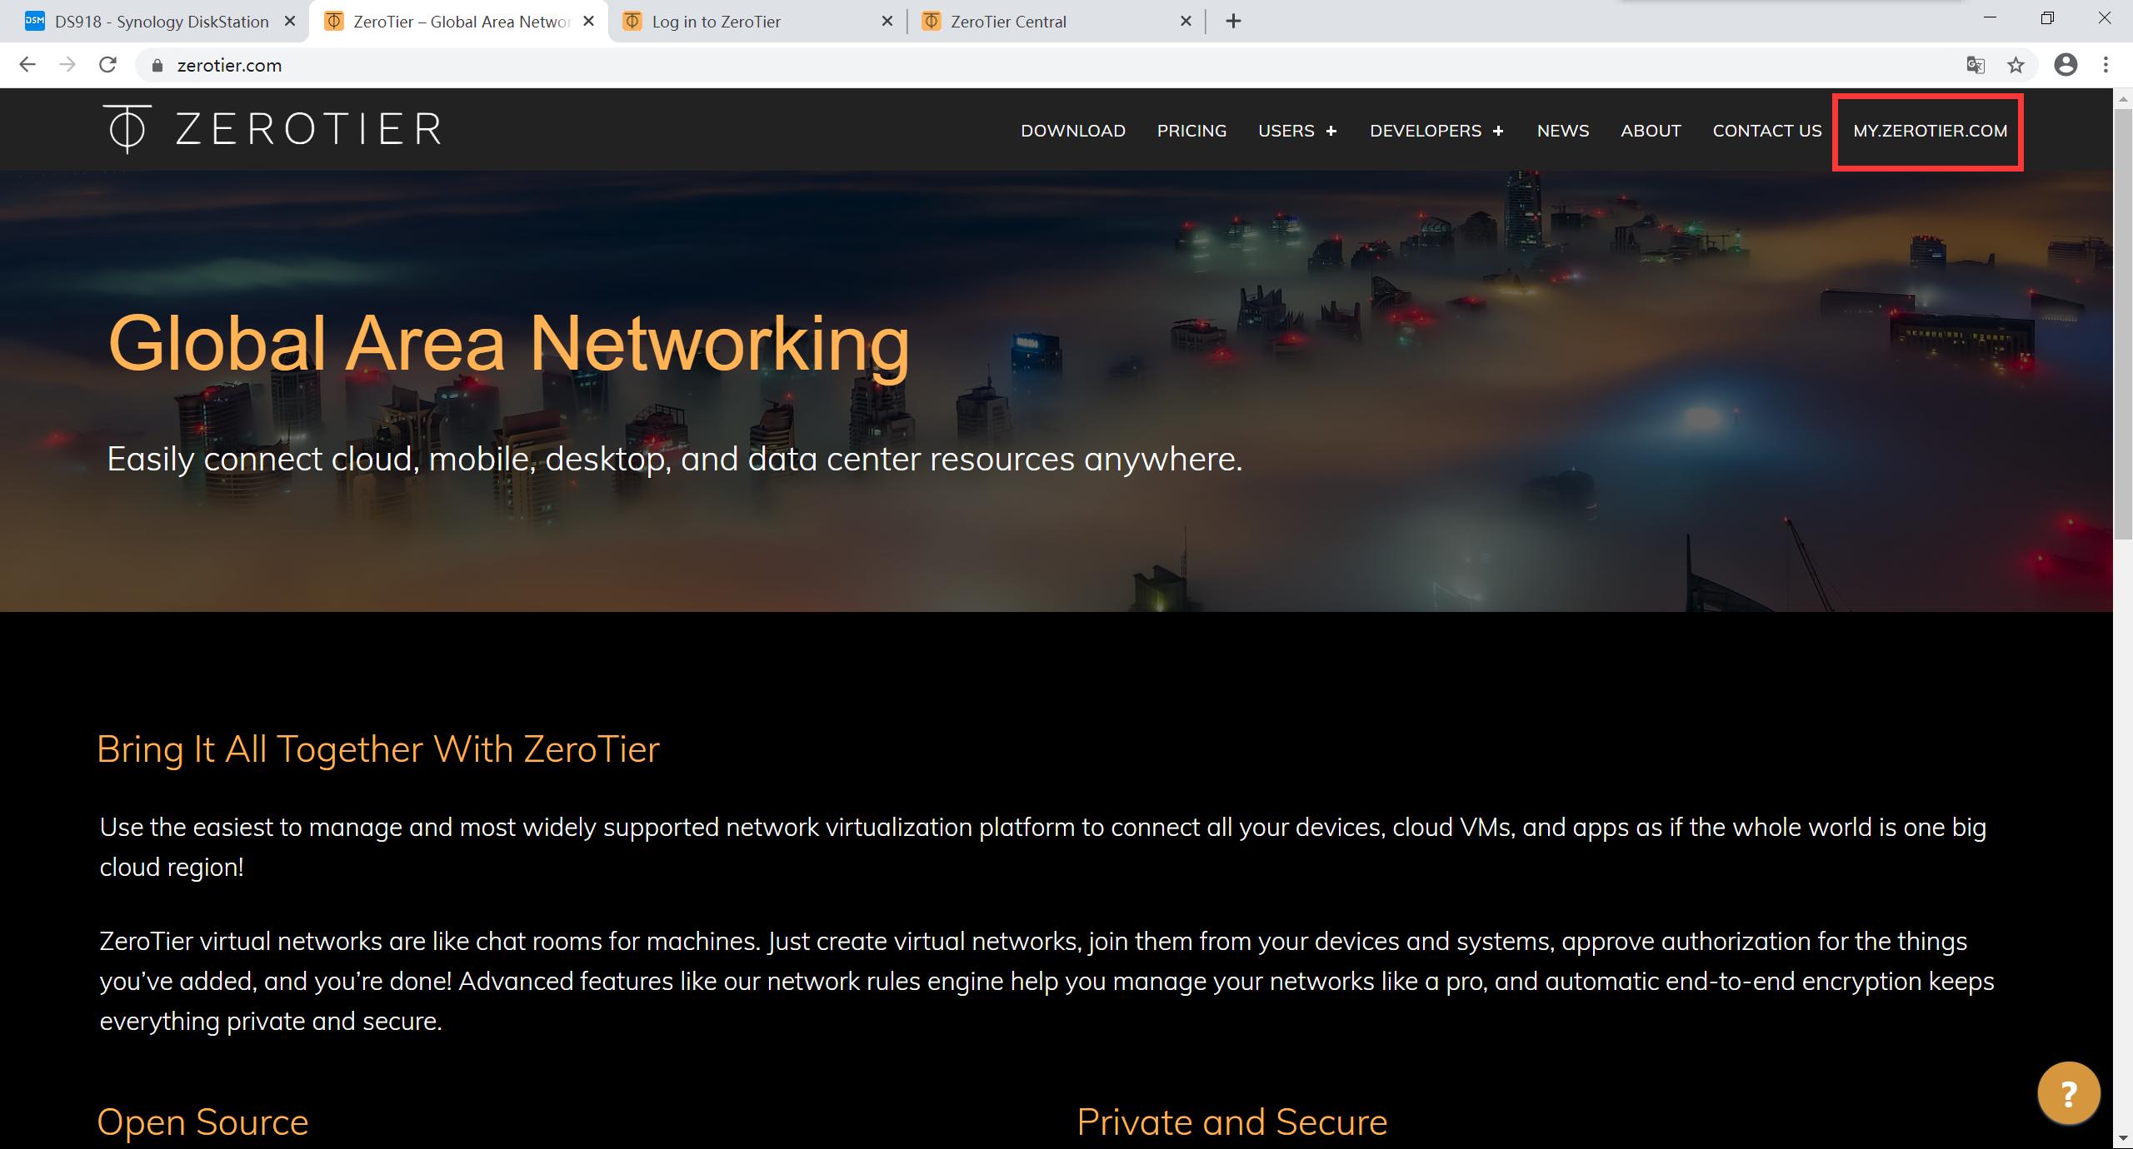Open the MY.ZEROTIER.COM link
The image size is (2133, 1149).
point(1930,131)
